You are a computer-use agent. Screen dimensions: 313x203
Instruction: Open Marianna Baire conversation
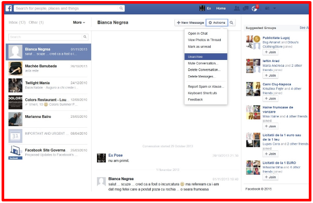point(48,119)
